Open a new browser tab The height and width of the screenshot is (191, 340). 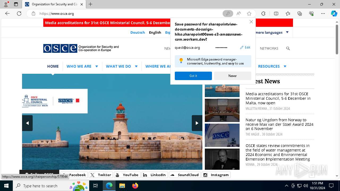click(x=91, y=4)
